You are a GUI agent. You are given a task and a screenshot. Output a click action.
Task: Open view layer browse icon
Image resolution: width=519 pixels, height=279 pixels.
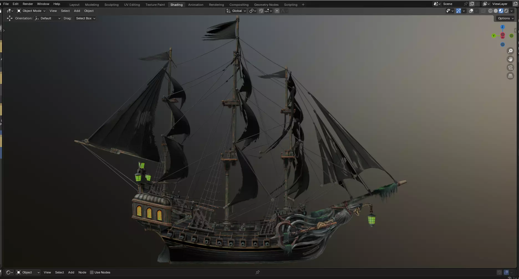click(486, 4)
